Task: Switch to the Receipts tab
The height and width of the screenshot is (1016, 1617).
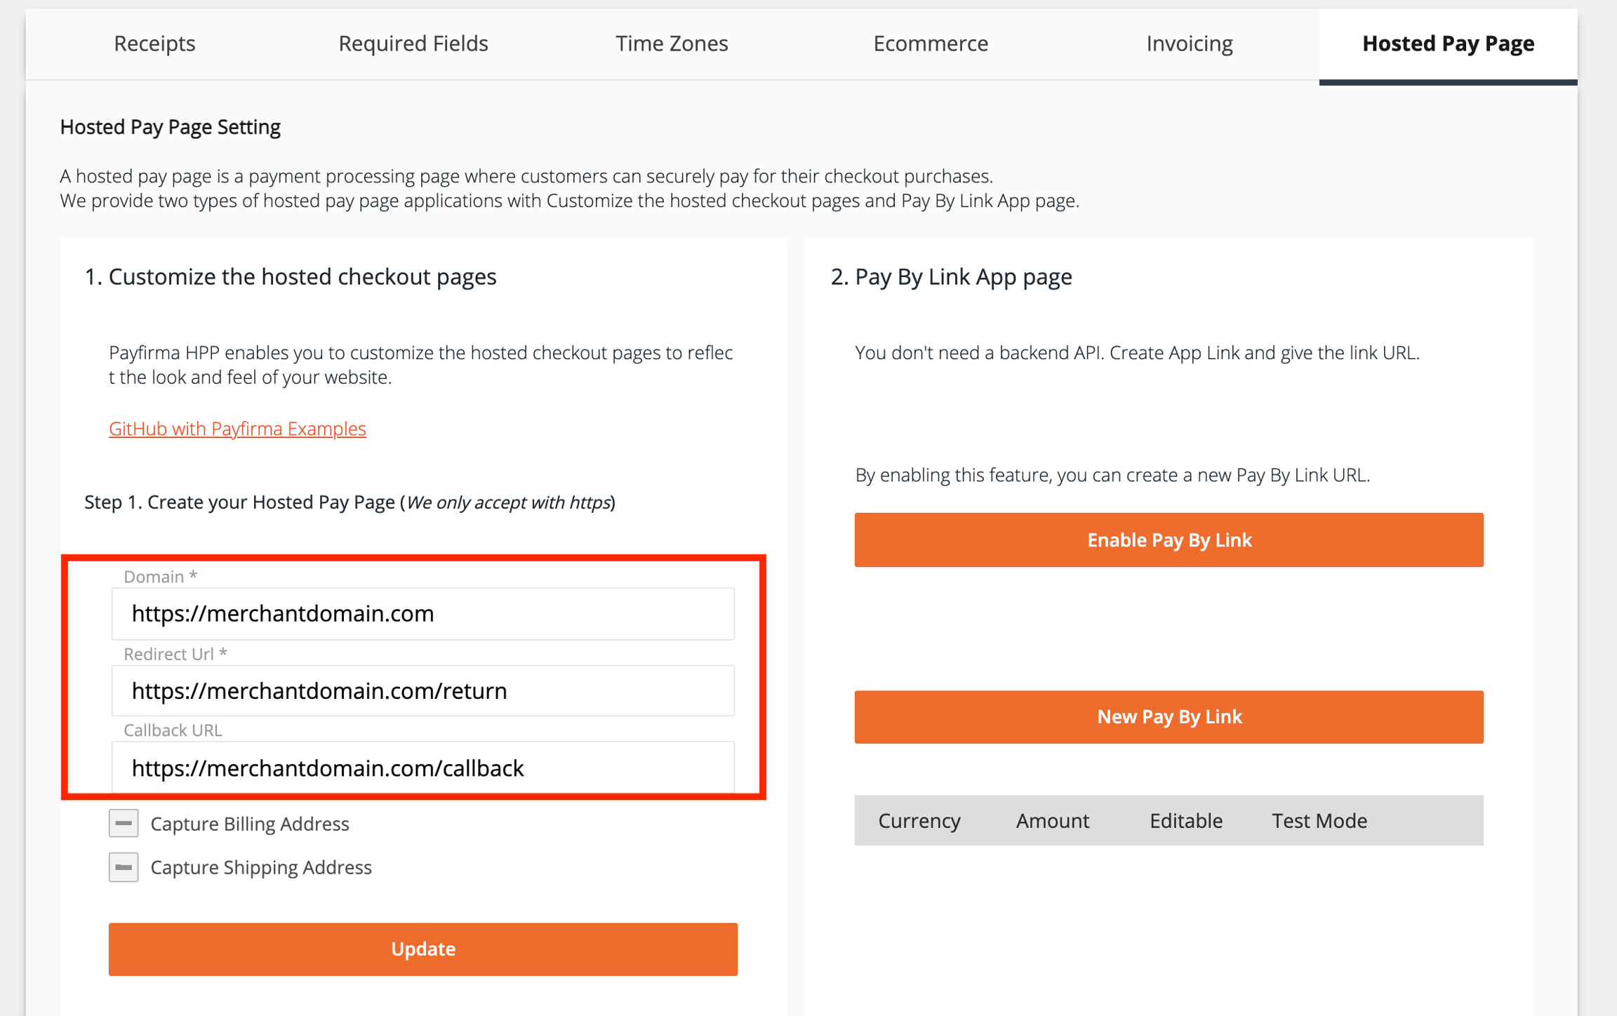Action: tap(154, 44)
